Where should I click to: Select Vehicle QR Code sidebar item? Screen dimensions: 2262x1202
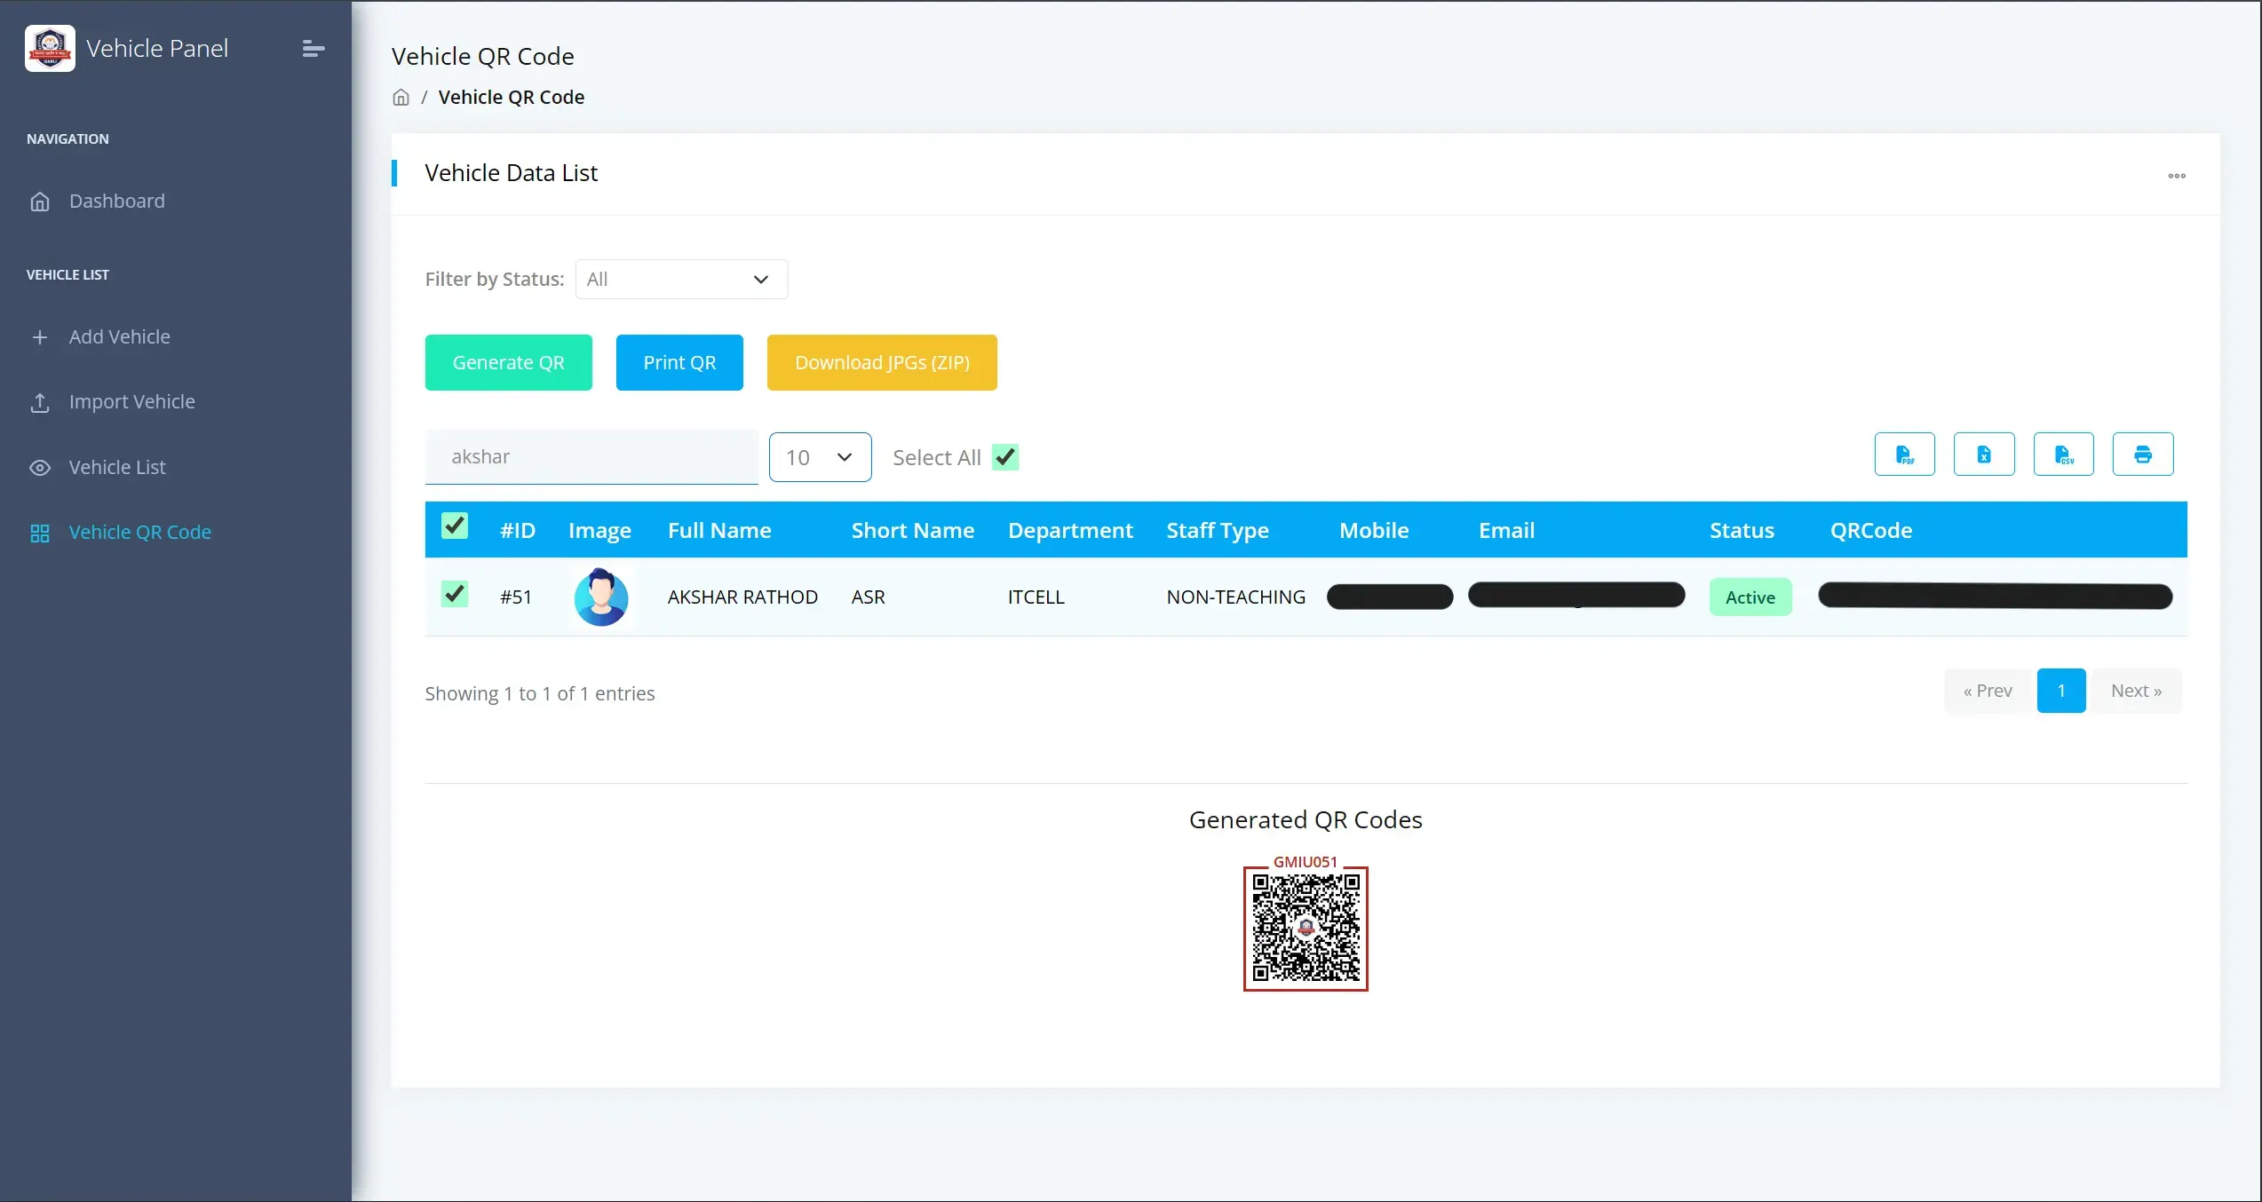tap(139, 533)
